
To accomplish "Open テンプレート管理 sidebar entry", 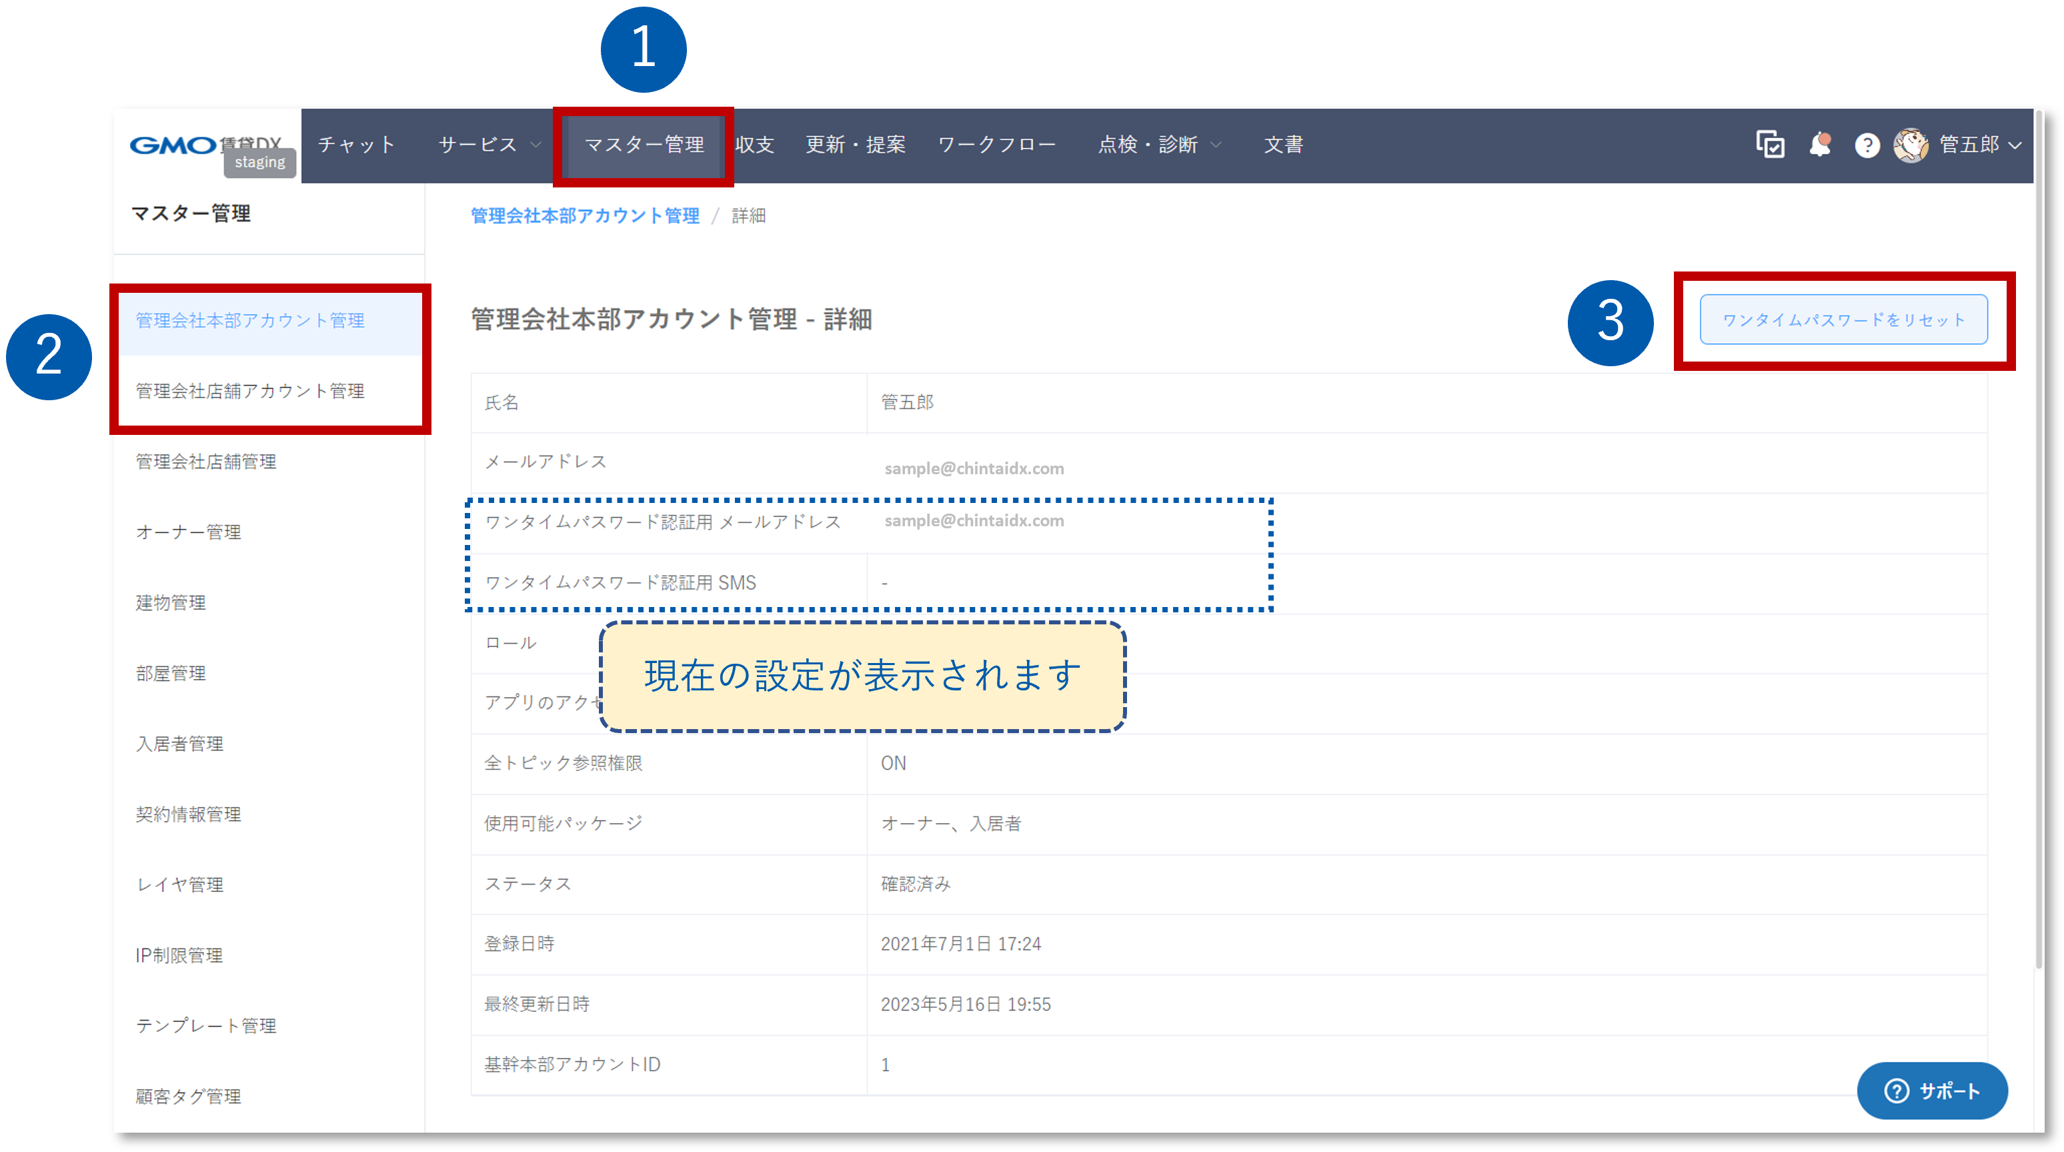I will coord(206,1026).
